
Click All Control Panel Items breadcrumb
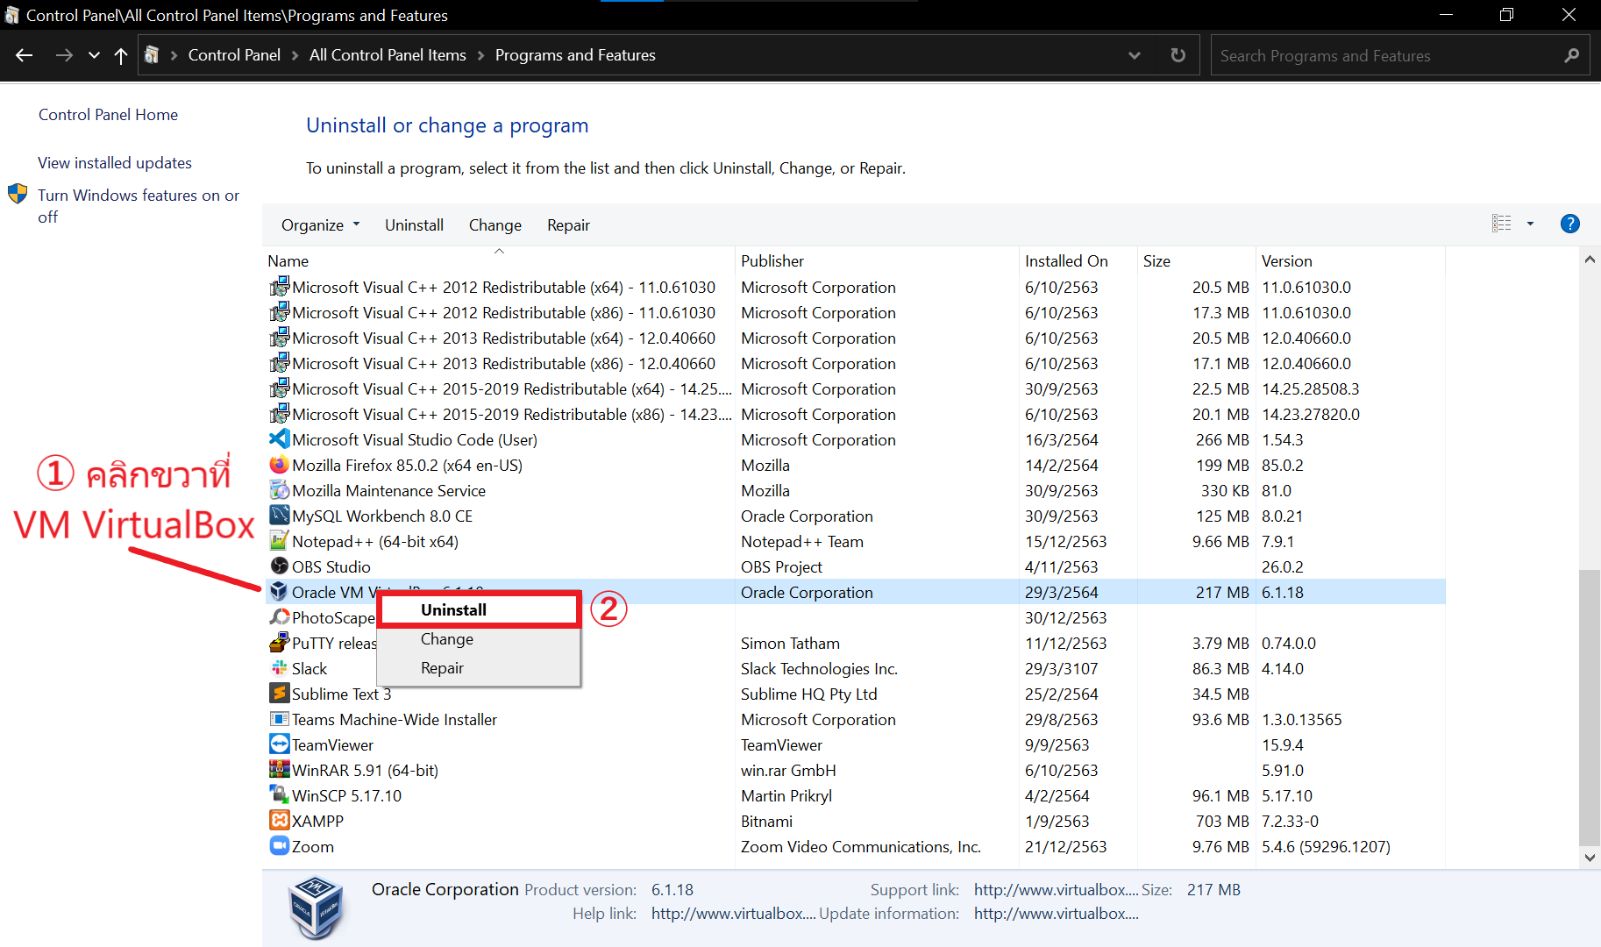pos(388,55)
